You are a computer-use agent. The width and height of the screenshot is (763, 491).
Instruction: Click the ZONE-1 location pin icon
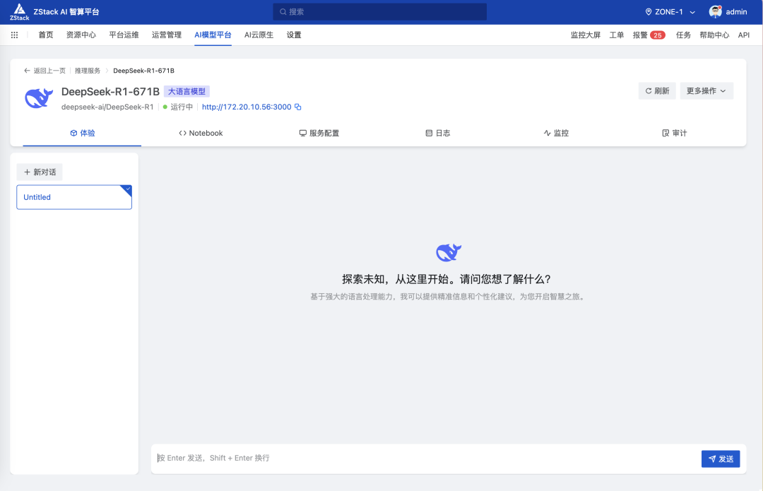coord(648,12)
